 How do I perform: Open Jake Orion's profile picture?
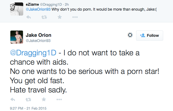pos(17,37)
